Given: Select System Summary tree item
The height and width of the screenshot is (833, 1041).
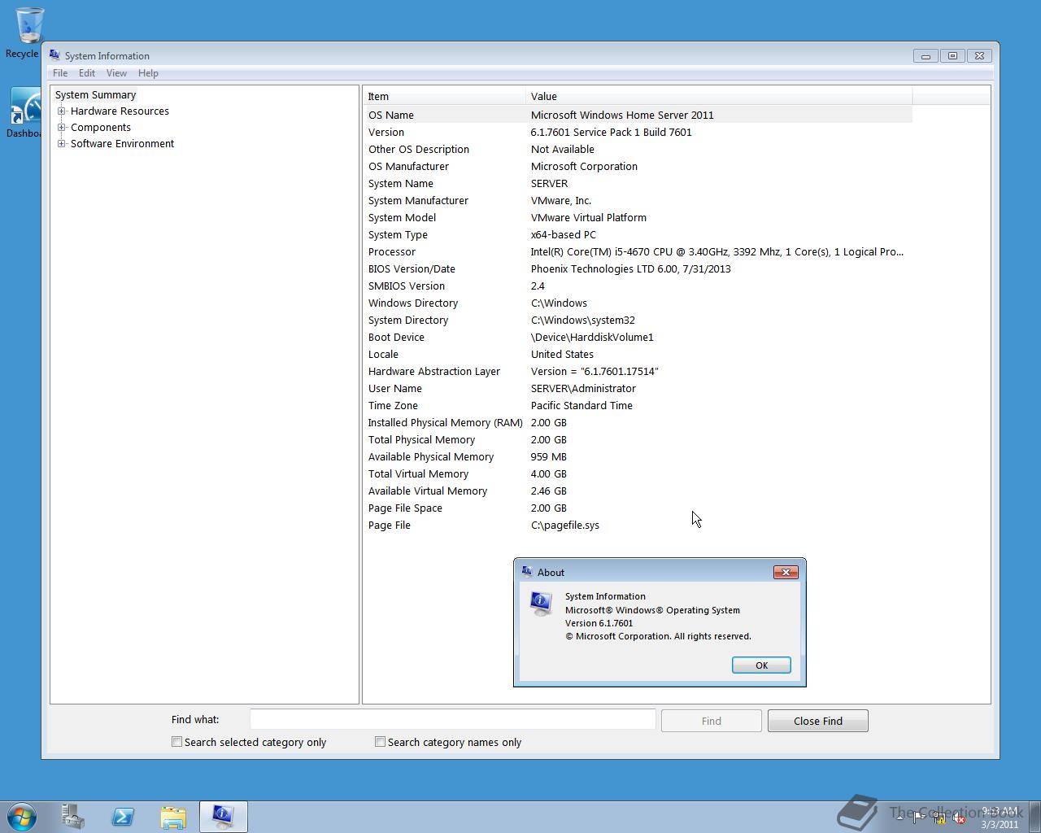Looking at the screenshot, I should (x=95, y=95).
